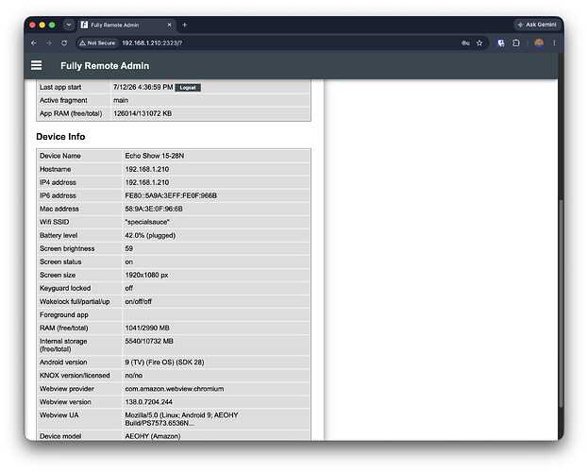The height and width of the screenshot is (472, 587).
Task: Click the Foreground app row label
Action: (x=64, y=315)
